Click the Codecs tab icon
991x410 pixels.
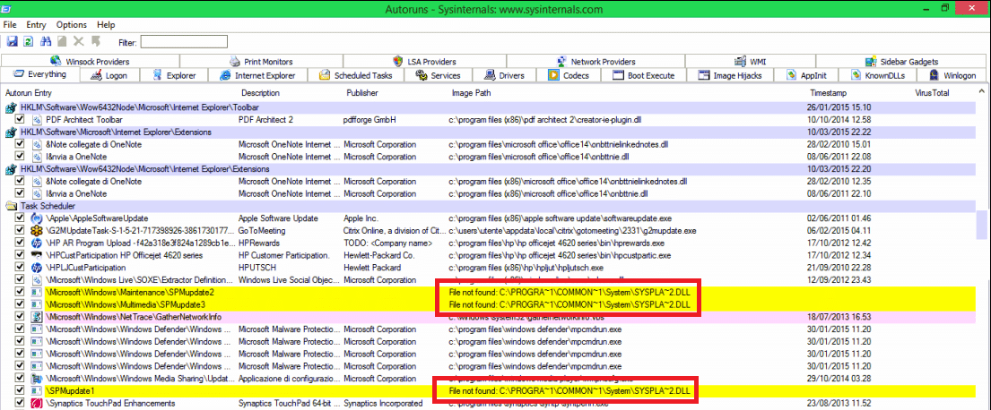[x=553, y=75]
